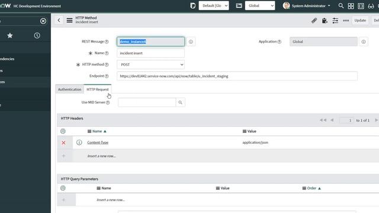The image size is (379, 213).
Task: Open Endpoint field help icon
Action: 107,76
